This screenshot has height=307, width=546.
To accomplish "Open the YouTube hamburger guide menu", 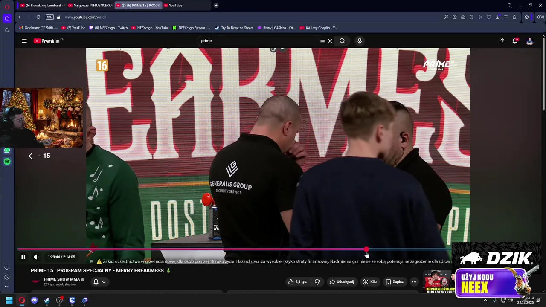I will pos(24,41).
